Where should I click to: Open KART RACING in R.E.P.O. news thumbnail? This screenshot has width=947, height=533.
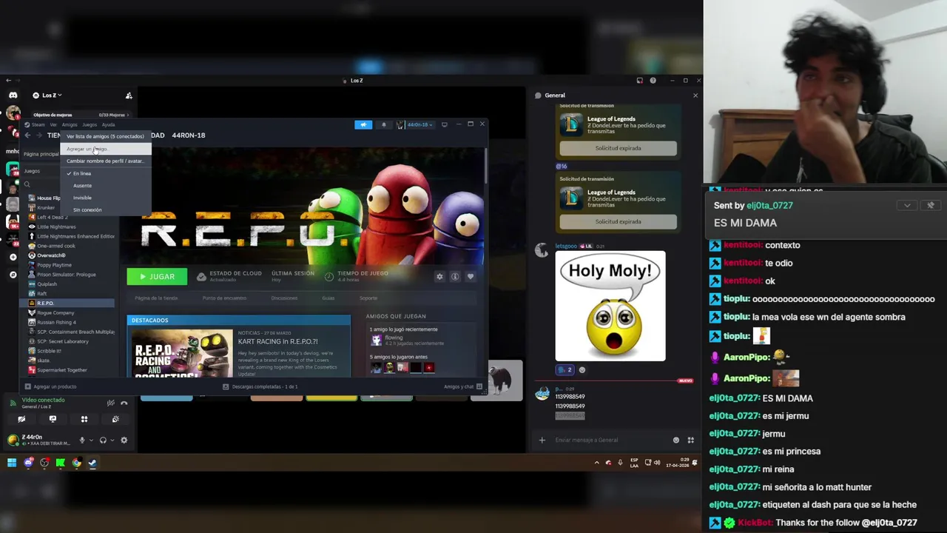click(182, 353)
